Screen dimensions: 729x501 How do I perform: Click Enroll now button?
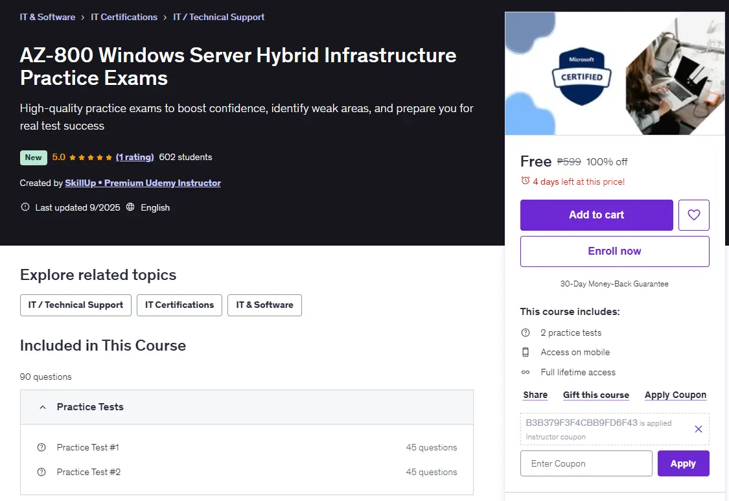(615, 251)
